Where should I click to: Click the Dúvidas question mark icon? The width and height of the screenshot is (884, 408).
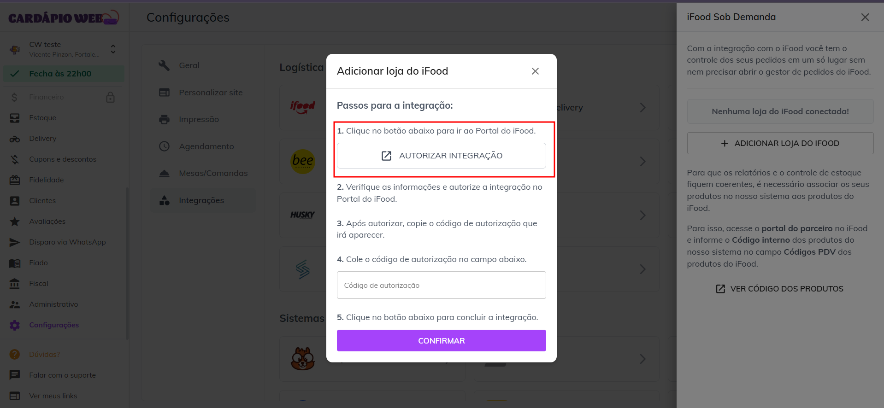click(15, 354)
